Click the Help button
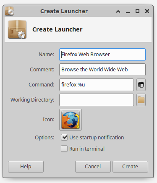Image resolution: width=157 pixels, height=183 pixels. tap(26, 167)
